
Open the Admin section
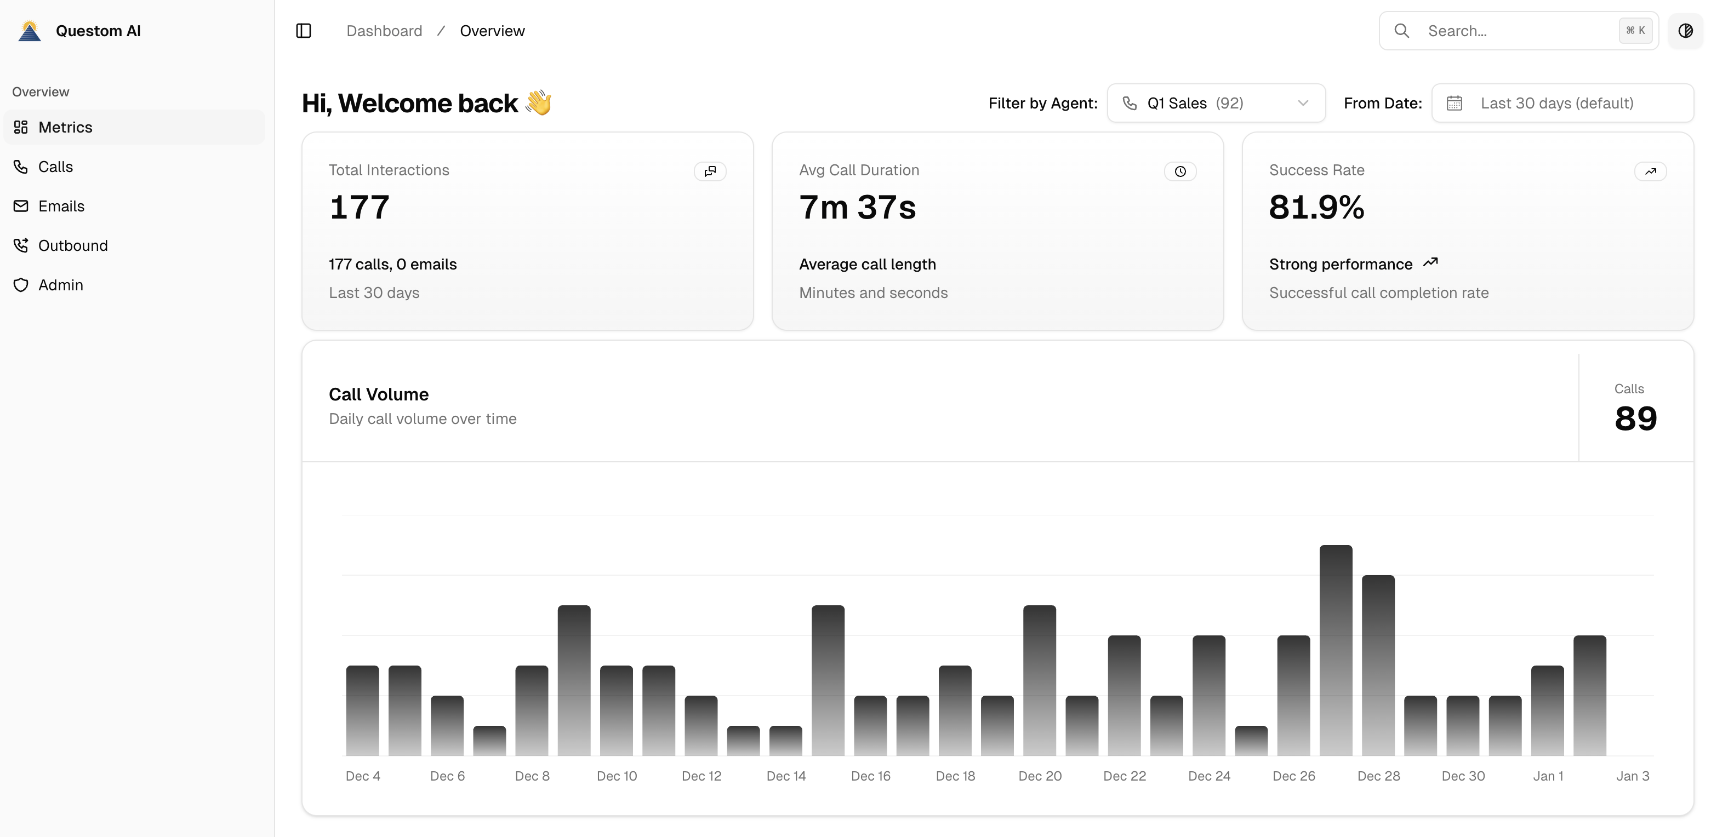click(60, 285)
